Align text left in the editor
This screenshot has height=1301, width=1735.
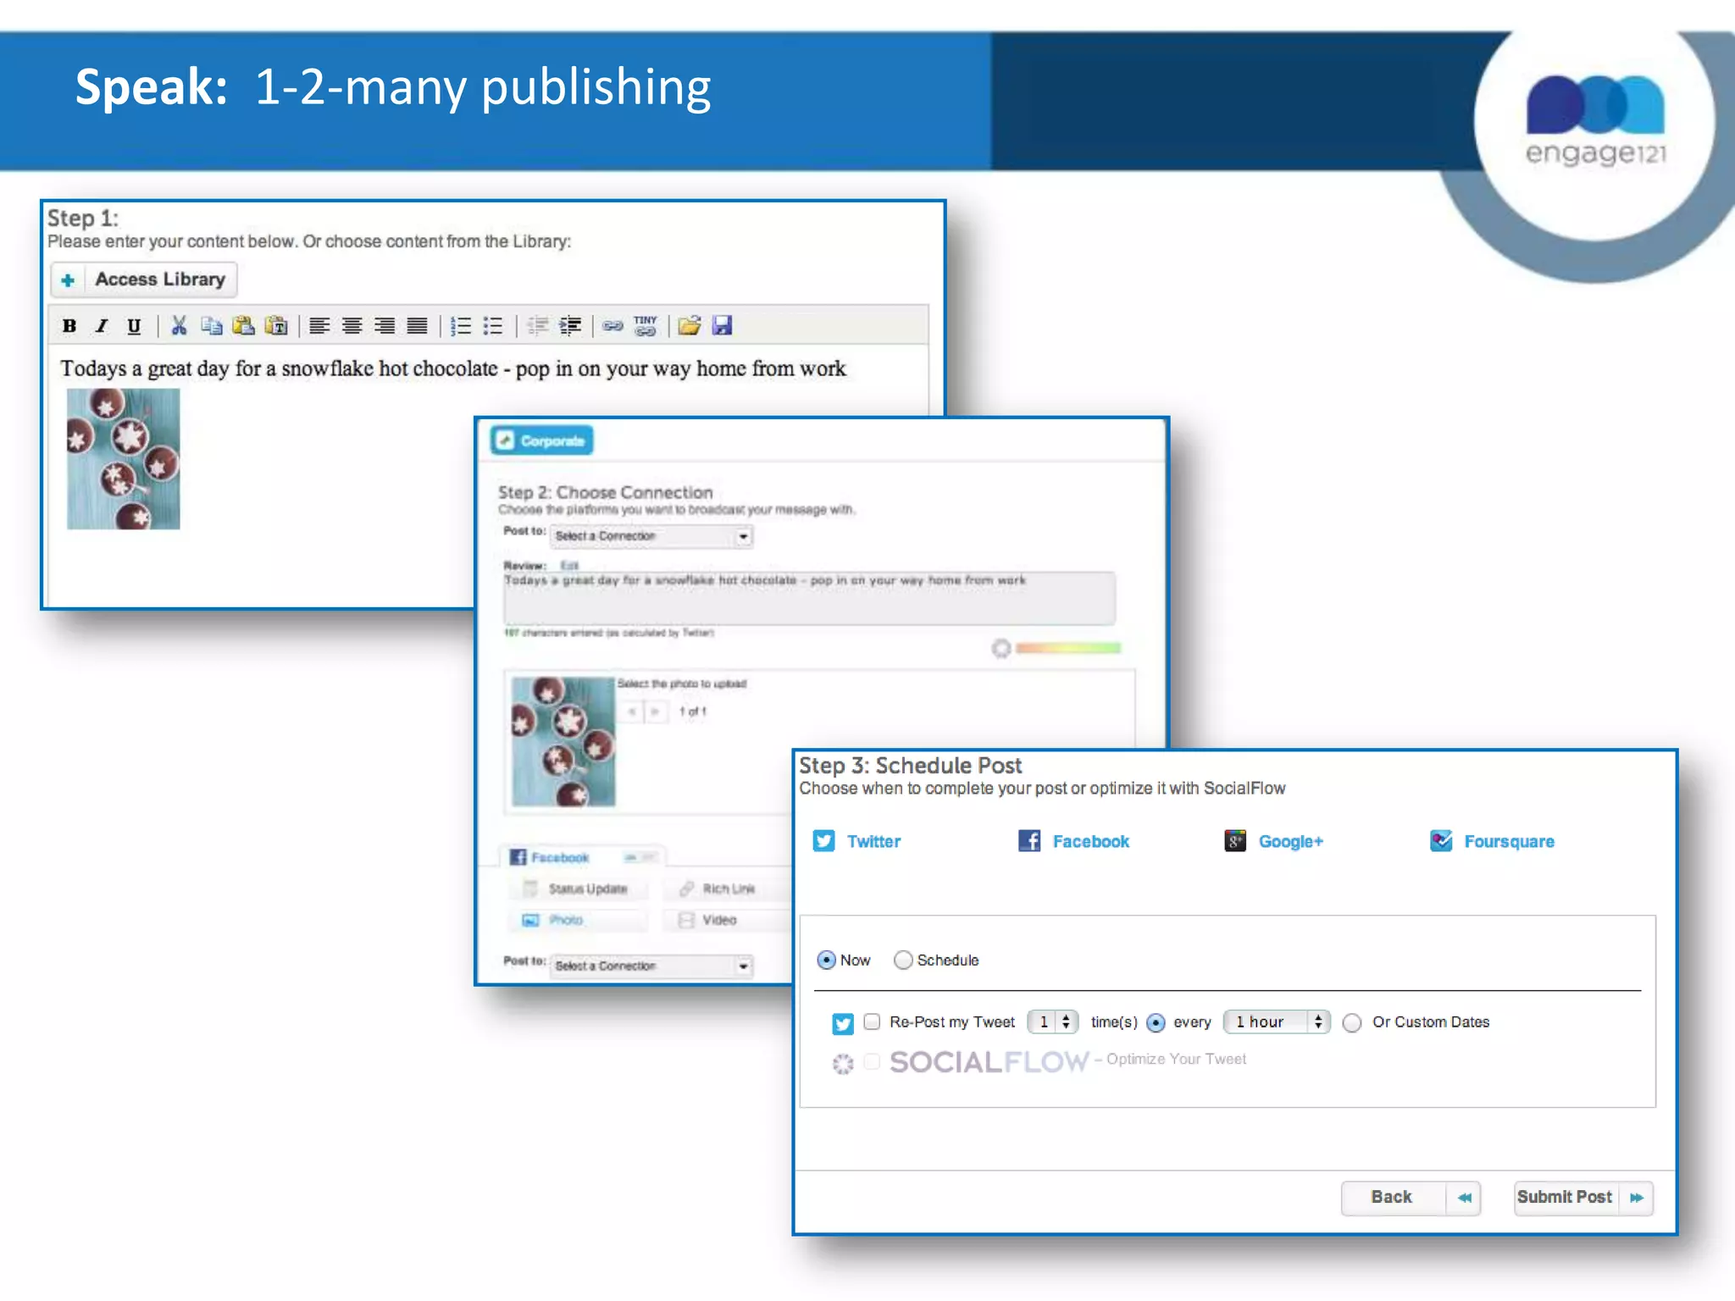point(319,326)
